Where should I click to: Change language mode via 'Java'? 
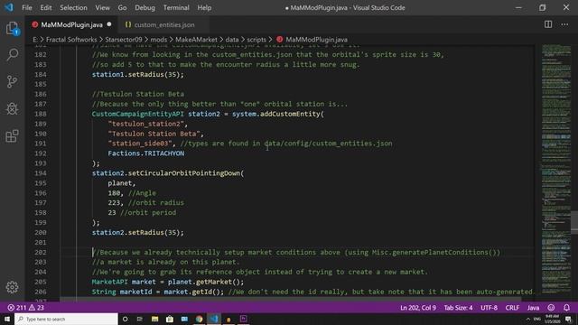(533, 308)
